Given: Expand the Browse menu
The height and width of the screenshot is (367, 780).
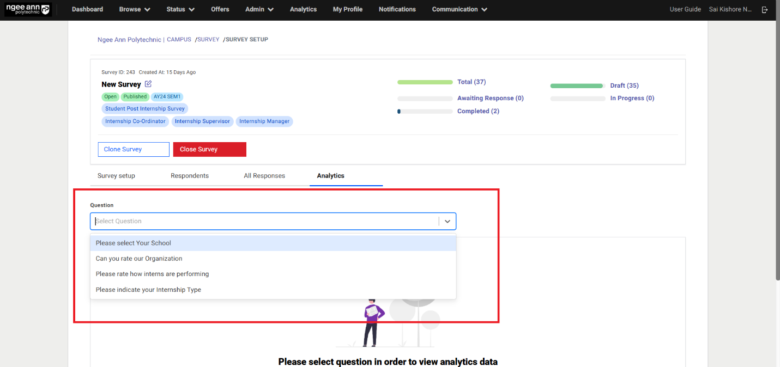Looking at the screenshot, I should coord(135,9).
